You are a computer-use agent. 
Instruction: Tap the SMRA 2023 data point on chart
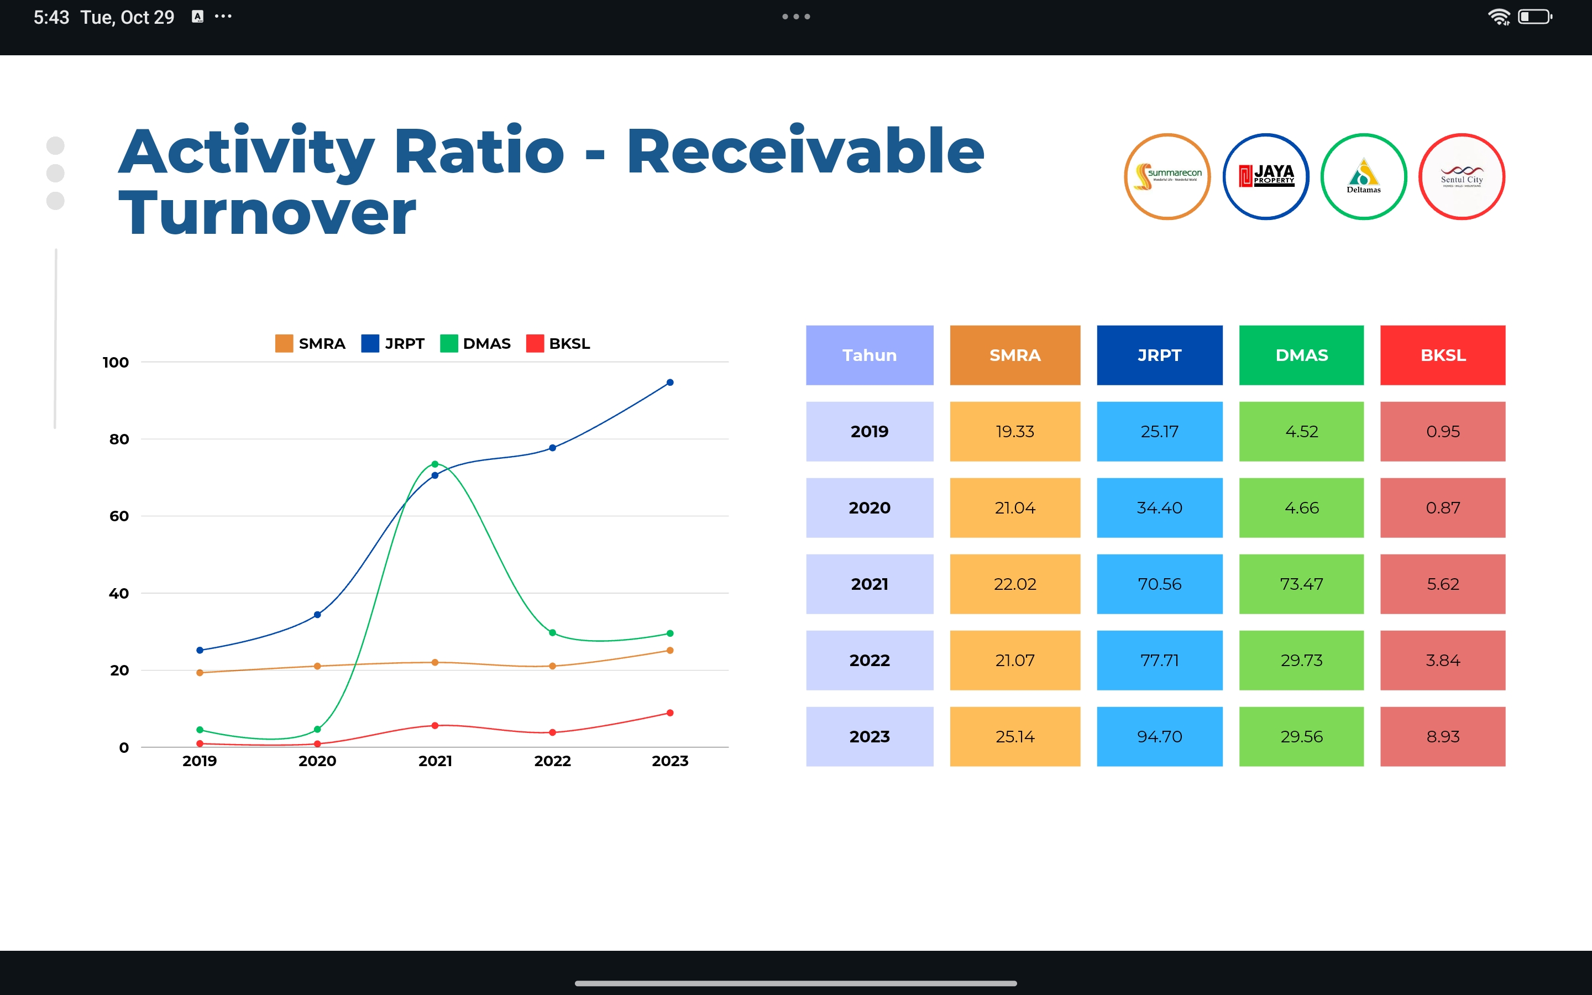point(670,650)
